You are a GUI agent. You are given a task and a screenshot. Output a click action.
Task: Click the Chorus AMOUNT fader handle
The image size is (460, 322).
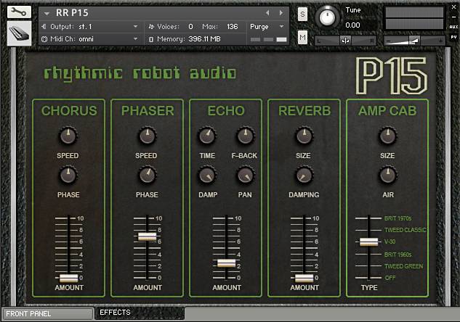point(68,278)
